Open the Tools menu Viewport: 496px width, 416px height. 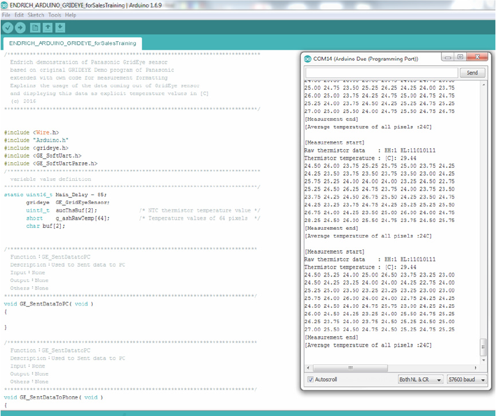coord(55,15)
